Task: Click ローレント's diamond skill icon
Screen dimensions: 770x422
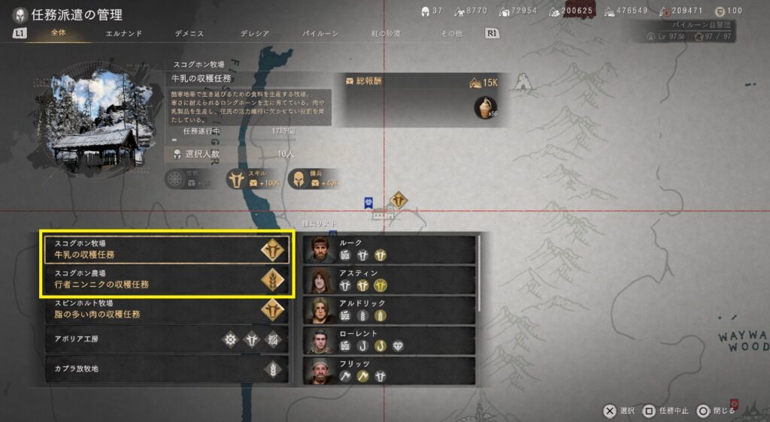Action: point(398,346)
